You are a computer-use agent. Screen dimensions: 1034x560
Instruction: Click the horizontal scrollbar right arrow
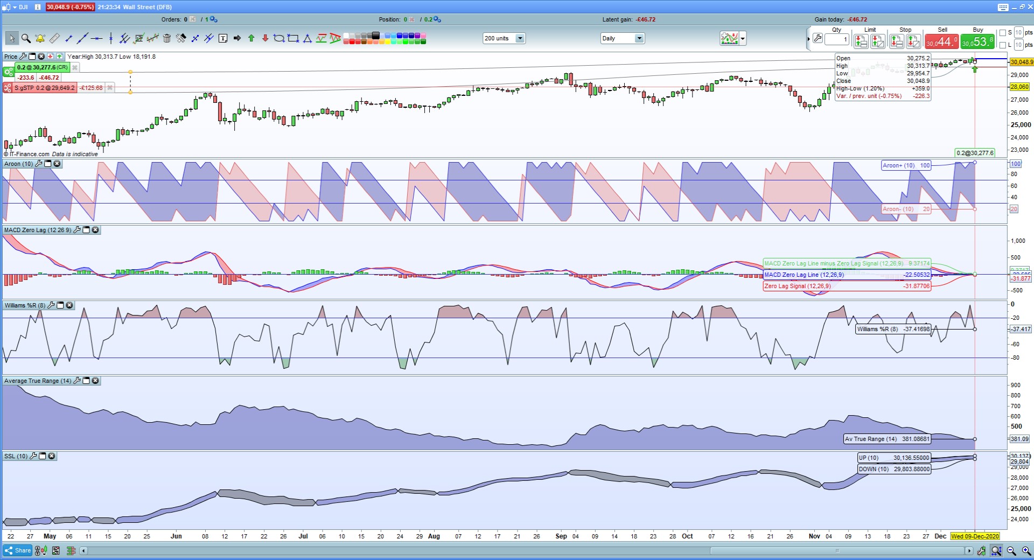pyautogui.click(x=969, y=551)
